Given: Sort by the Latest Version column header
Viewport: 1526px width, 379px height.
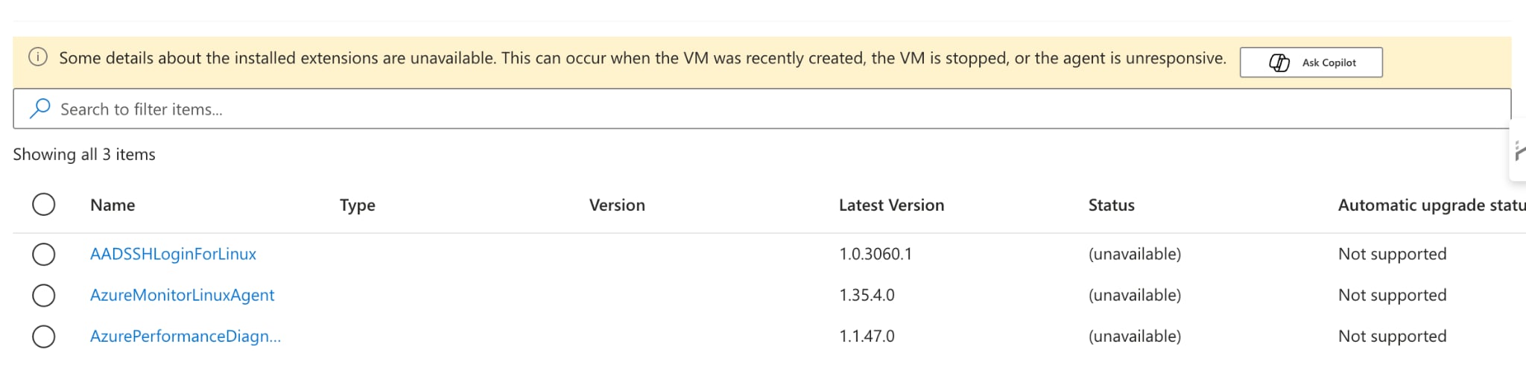Looking at the screenshot, I should (x=891, y=205).
